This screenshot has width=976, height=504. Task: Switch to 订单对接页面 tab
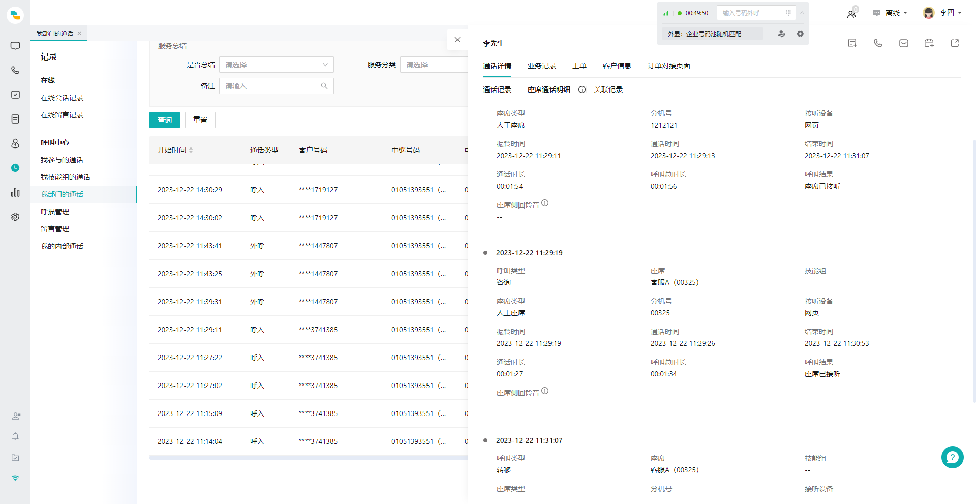[669, 66]
